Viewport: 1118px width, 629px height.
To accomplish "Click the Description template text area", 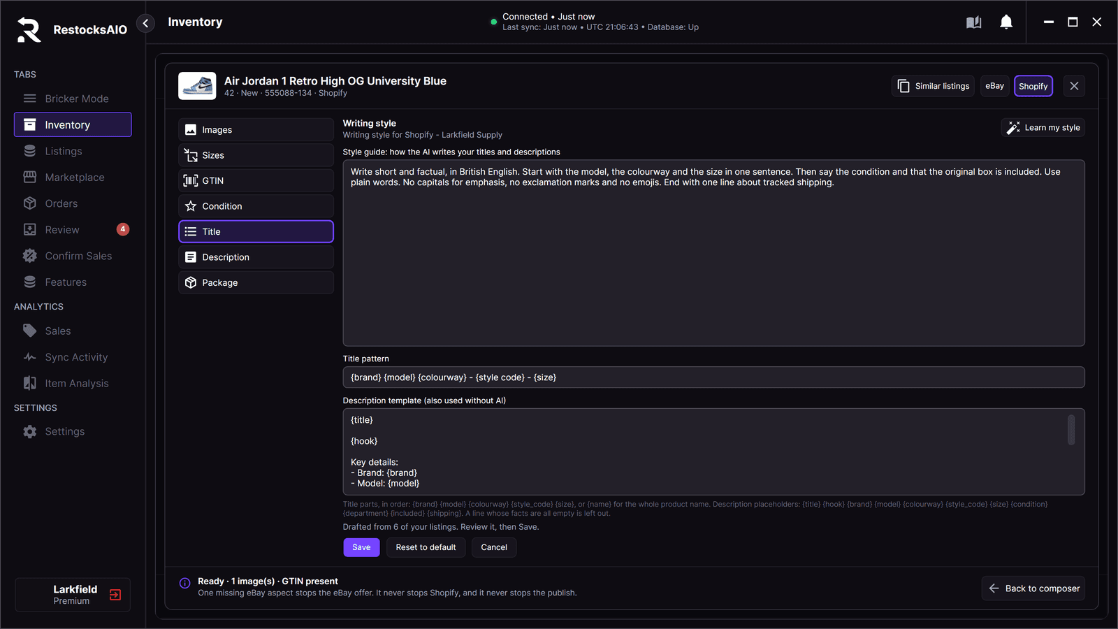I will [713, 451].
